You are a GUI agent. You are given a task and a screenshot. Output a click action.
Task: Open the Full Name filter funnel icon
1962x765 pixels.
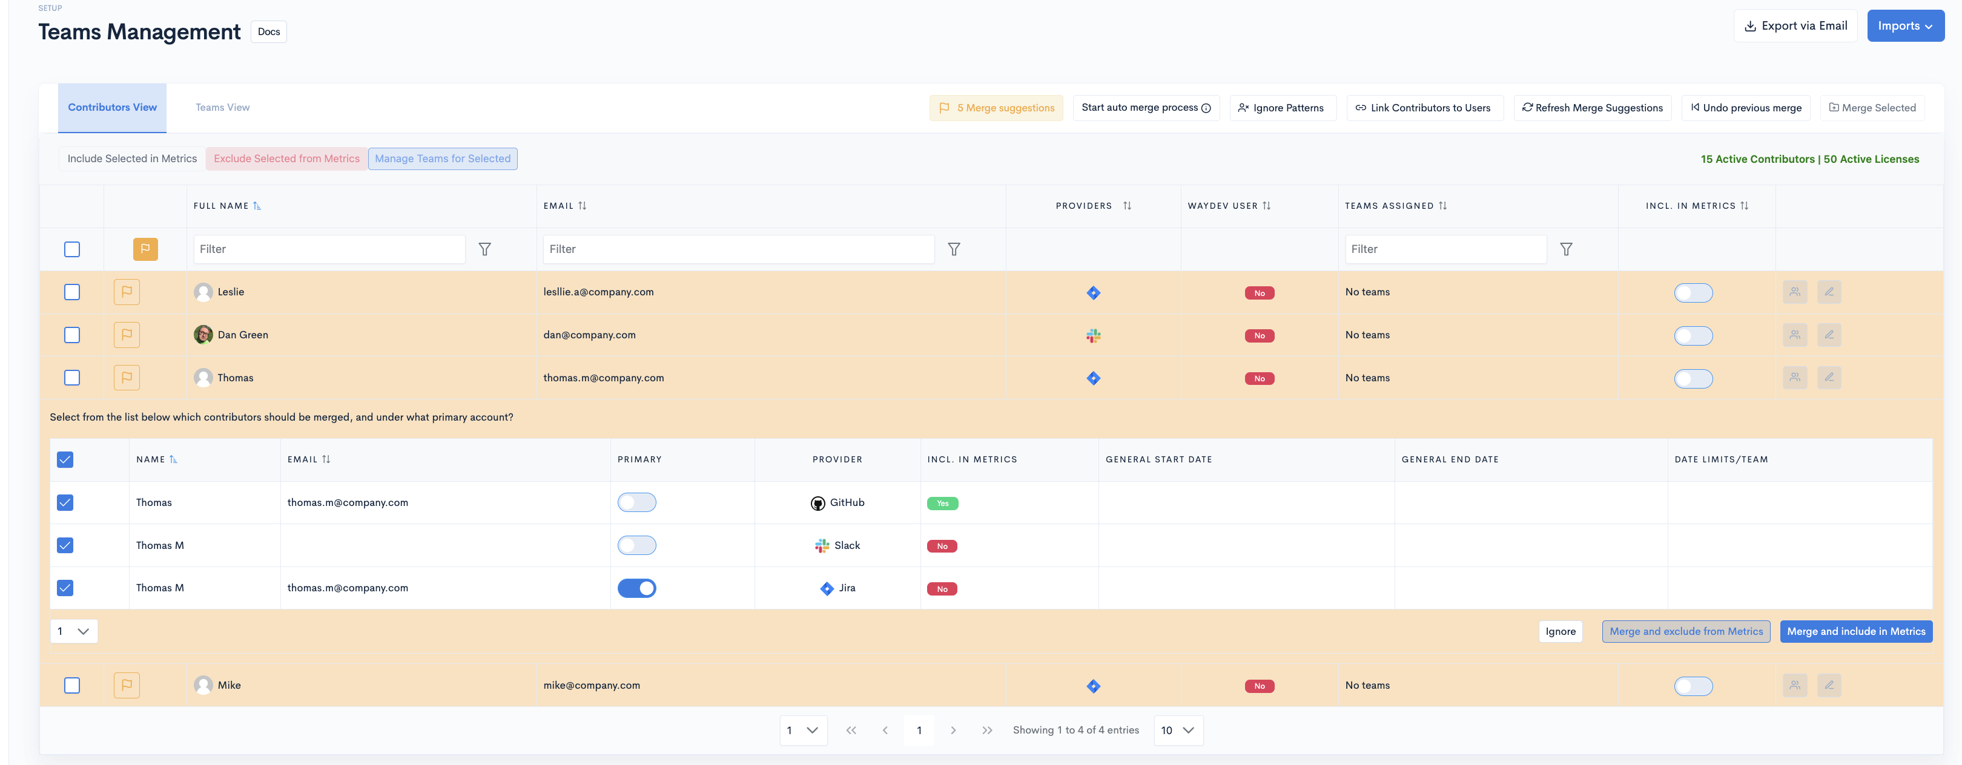tap(484, 249)
